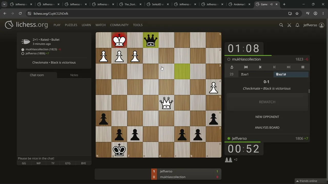
Task: Select move Rxe1 in the move list
Action: (x=256, y=74)
